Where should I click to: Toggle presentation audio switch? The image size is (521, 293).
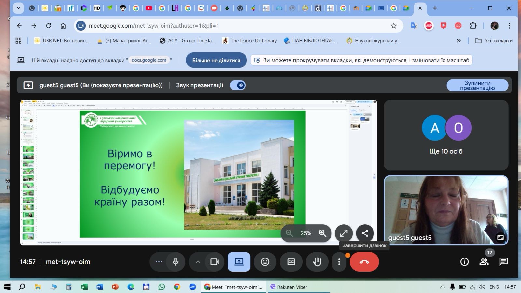point(238,85)
